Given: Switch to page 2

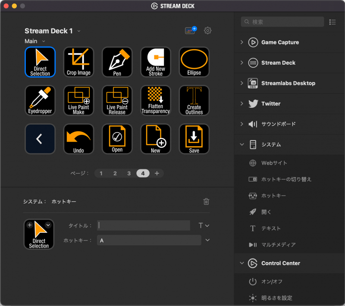Looking at the screenshot, I should coord(115,173).
